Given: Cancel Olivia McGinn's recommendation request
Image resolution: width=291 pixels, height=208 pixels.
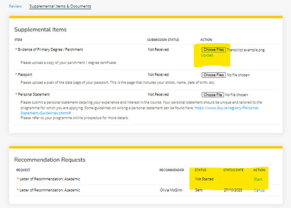Looking at the screenshot, I should tap(259, 191).
